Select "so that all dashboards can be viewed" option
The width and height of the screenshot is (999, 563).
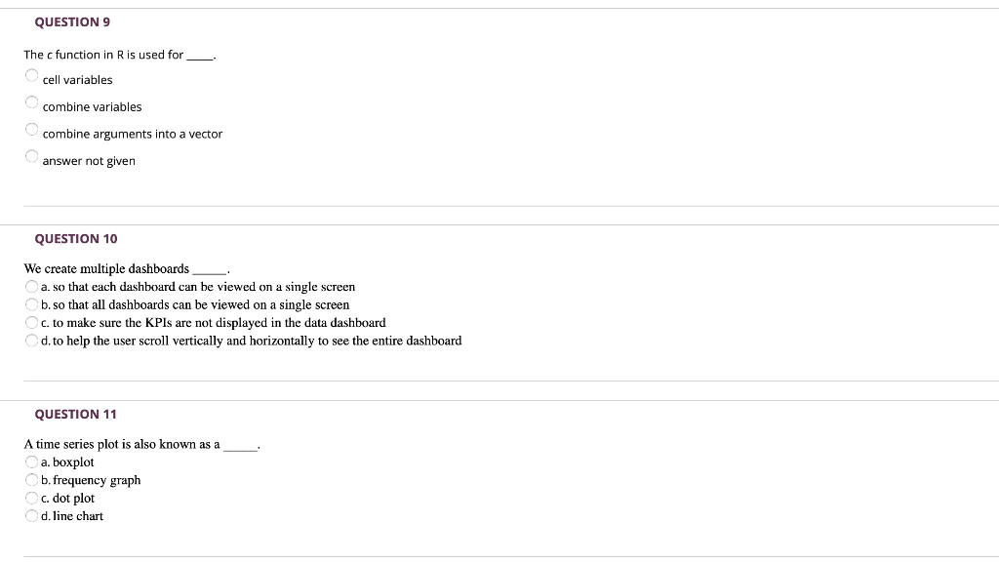30,304
